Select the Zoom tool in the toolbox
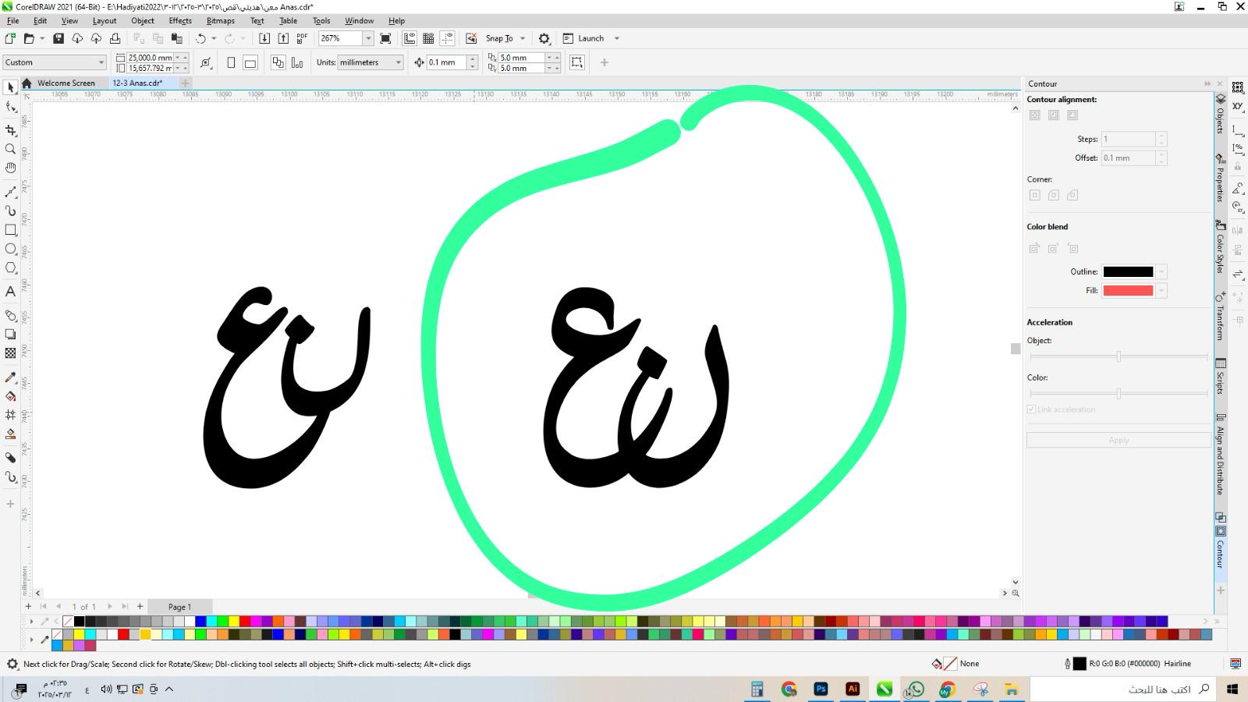 coord(10,149)
